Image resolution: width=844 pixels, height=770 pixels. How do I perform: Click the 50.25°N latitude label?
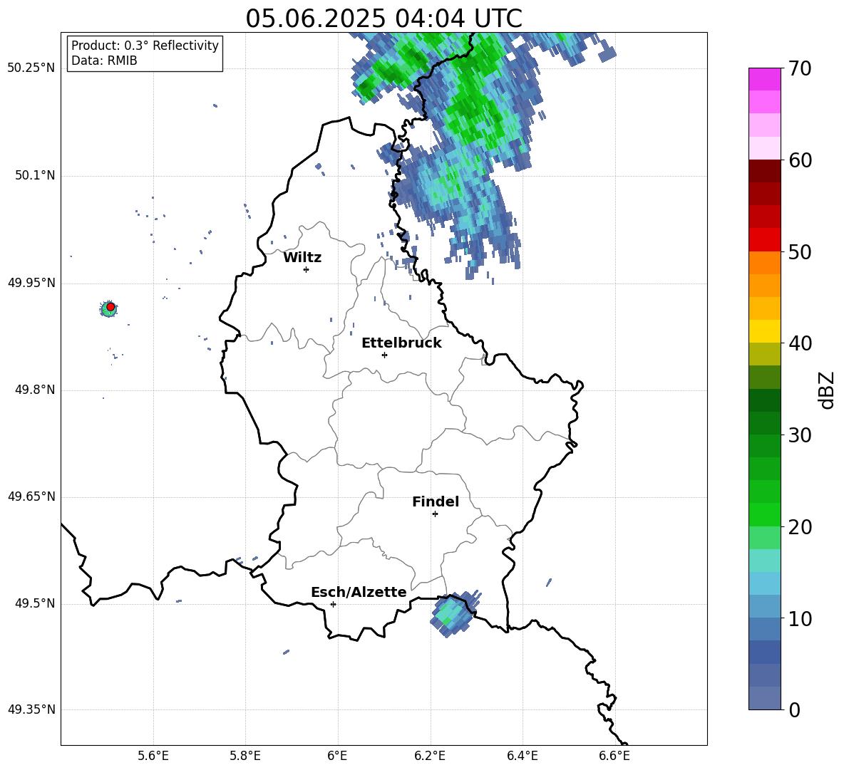pyautogui.click(x=31, y=68)
